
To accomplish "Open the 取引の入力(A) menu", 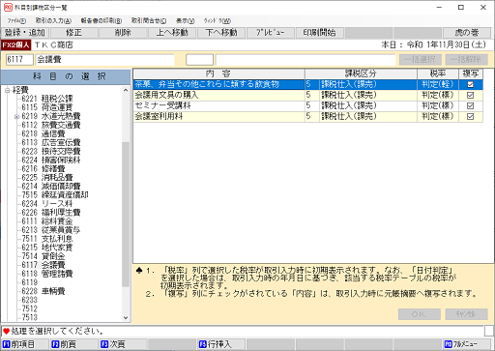I will point(53,21).
